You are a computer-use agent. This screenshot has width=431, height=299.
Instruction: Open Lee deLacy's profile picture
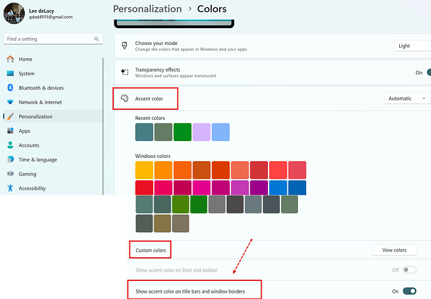14,13
